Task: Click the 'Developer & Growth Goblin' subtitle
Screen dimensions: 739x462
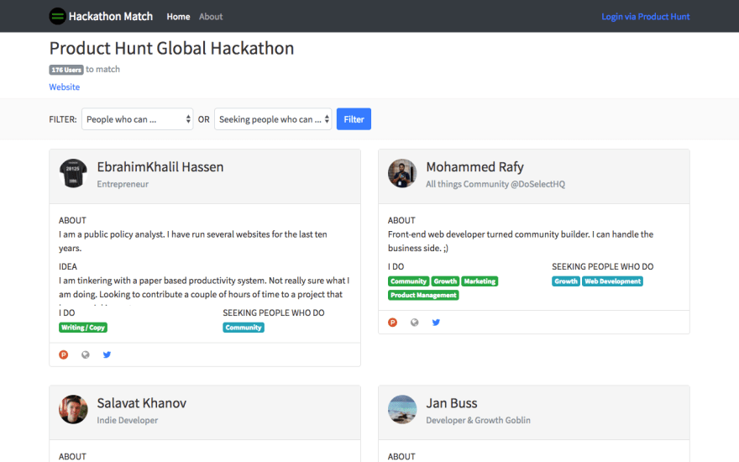Action: [478, 421]
